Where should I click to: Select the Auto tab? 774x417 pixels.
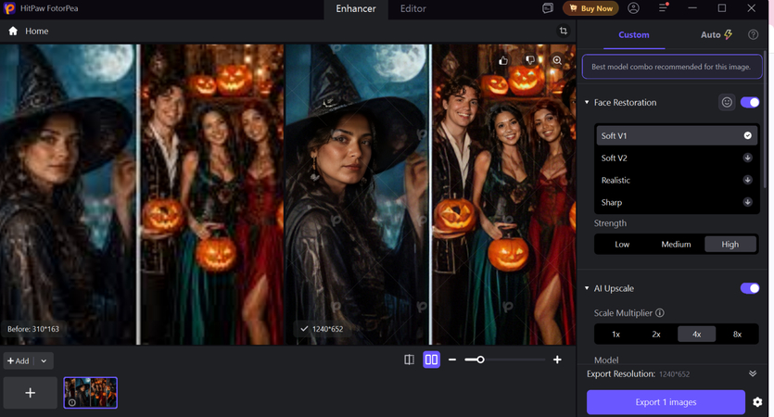click(717, 34)
